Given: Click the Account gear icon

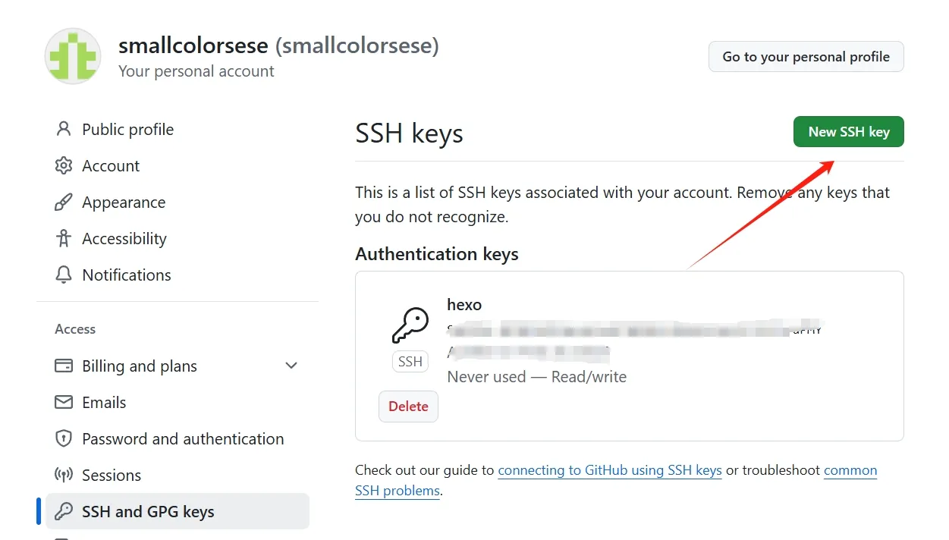Looking at the screenshot, I should pos(64,165).
